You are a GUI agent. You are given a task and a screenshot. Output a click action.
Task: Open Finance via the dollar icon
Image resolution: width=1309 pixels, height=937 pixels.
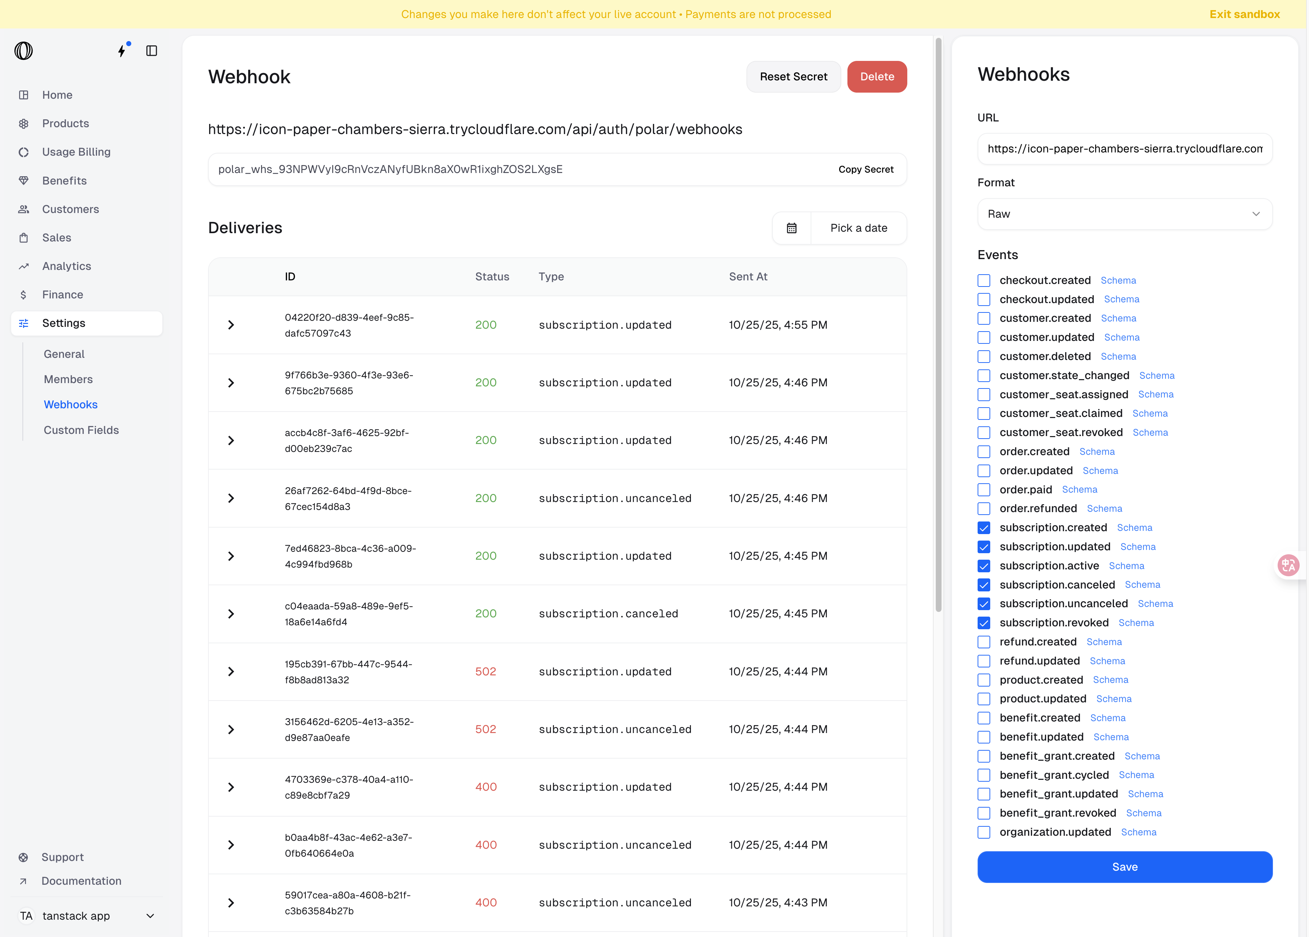point(24,294)
